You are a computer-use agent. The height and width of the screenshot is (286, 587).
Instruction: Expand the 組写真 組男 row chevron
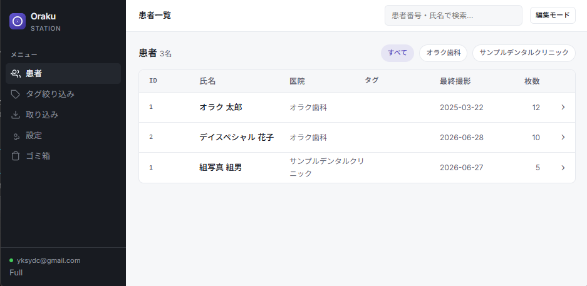click(563, 168)
